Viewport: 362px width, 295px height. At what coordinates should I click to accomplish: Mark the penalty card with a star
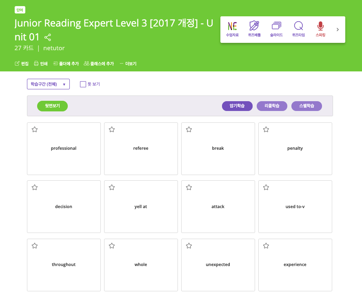pos(266,129)
